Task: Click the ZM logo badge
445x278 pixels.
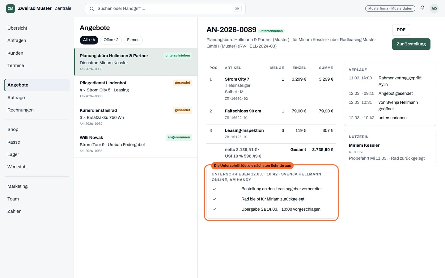Action: click(x=11, y=9)
